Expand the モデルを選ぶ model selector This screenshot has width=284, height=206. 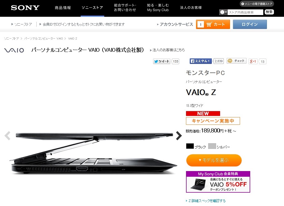pyautogui.click(x=214, y=160)
